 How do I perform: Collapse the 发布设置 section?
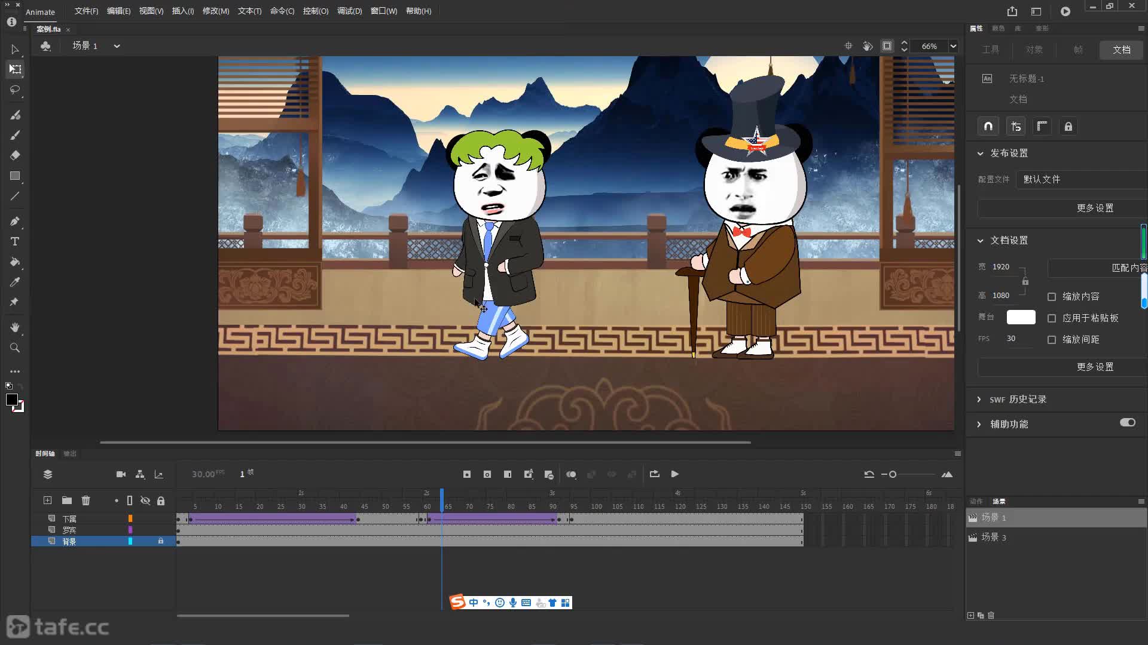pos(981,153)
